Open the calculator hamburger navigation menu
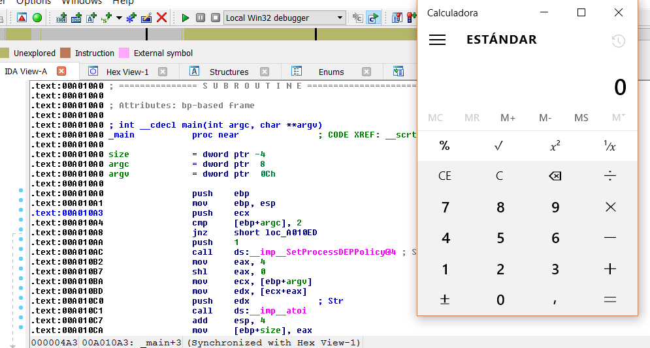Screen dimensions: 650x348 tap(437, 40)
